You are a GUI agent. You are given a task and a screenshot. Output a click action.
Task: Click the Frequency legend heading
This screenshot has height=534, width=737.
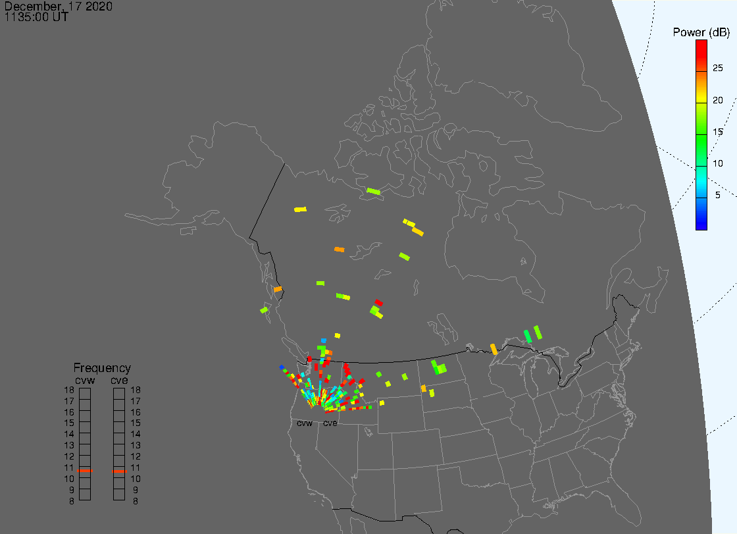pyautogui.click(x=102, y=368)
